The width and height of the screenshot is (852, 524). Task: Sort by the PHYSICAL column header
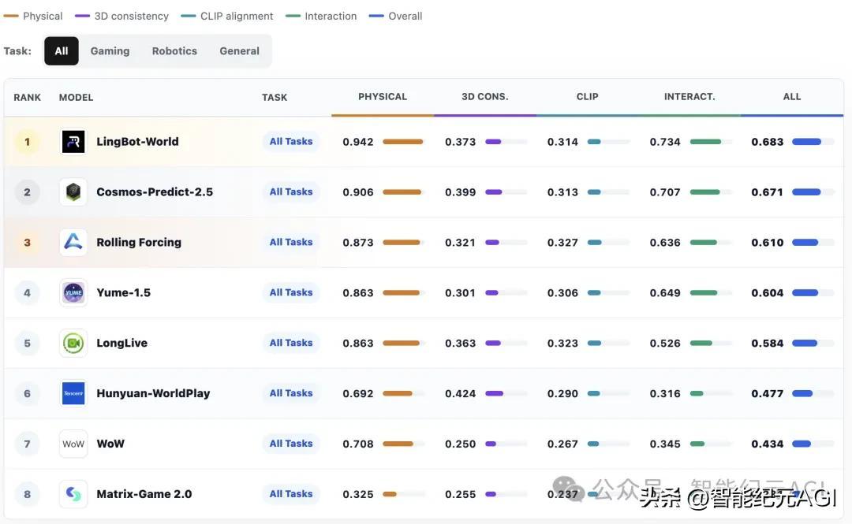click(383, 97)
